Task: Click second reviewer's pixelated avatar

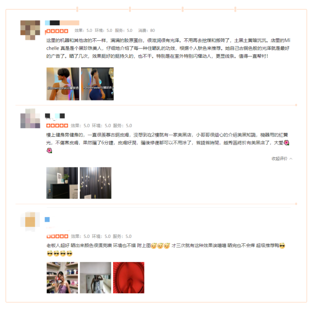Action: point(30,119)
